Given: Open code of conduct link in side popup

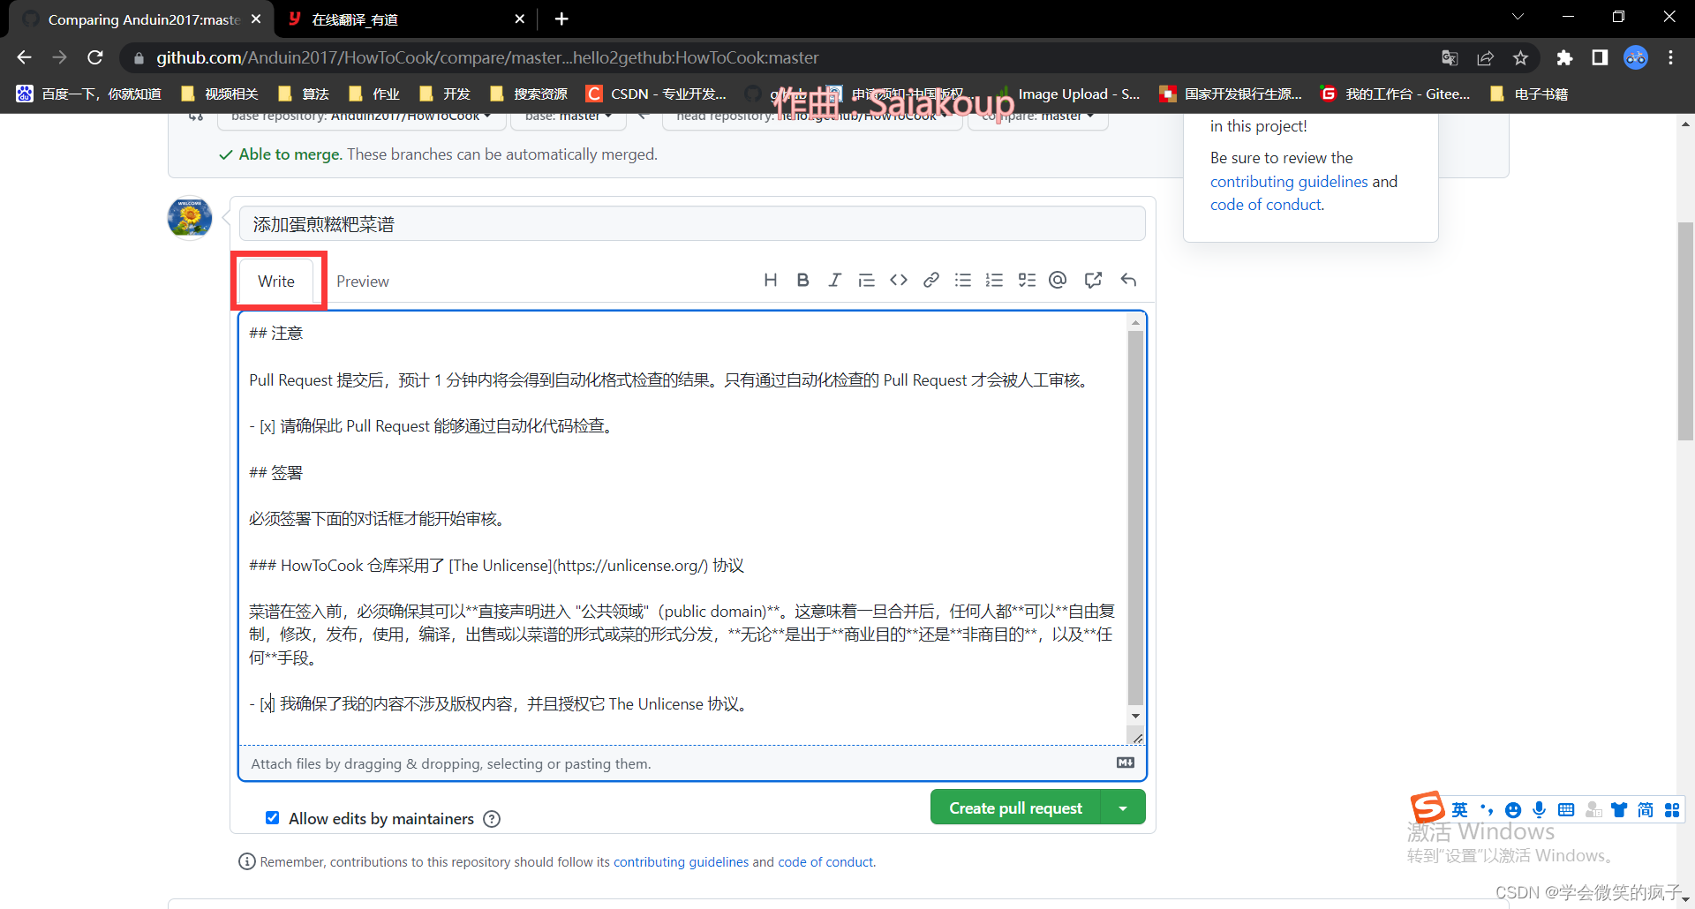Looking at the screenshot, I should [1266, 204].
